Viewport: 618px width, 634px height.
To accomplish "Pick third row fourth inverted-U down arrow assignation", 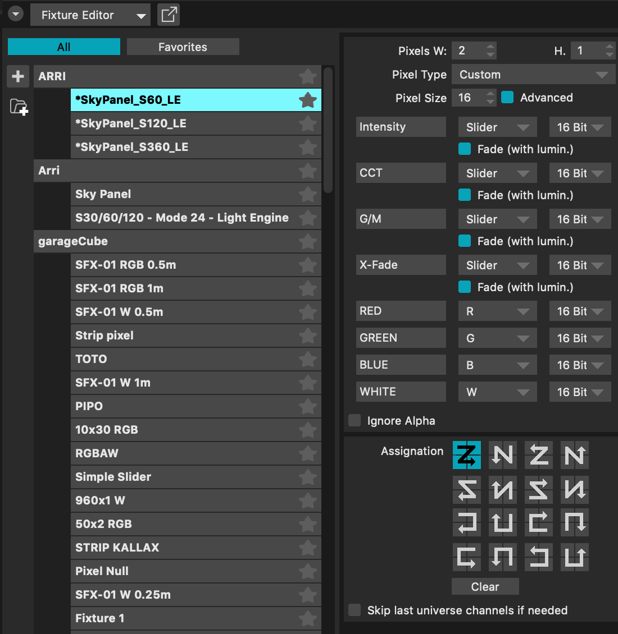I will (575, 522).
